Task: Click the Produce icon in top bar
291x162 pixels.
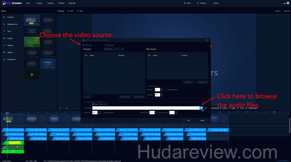Action: coord(197,3)
